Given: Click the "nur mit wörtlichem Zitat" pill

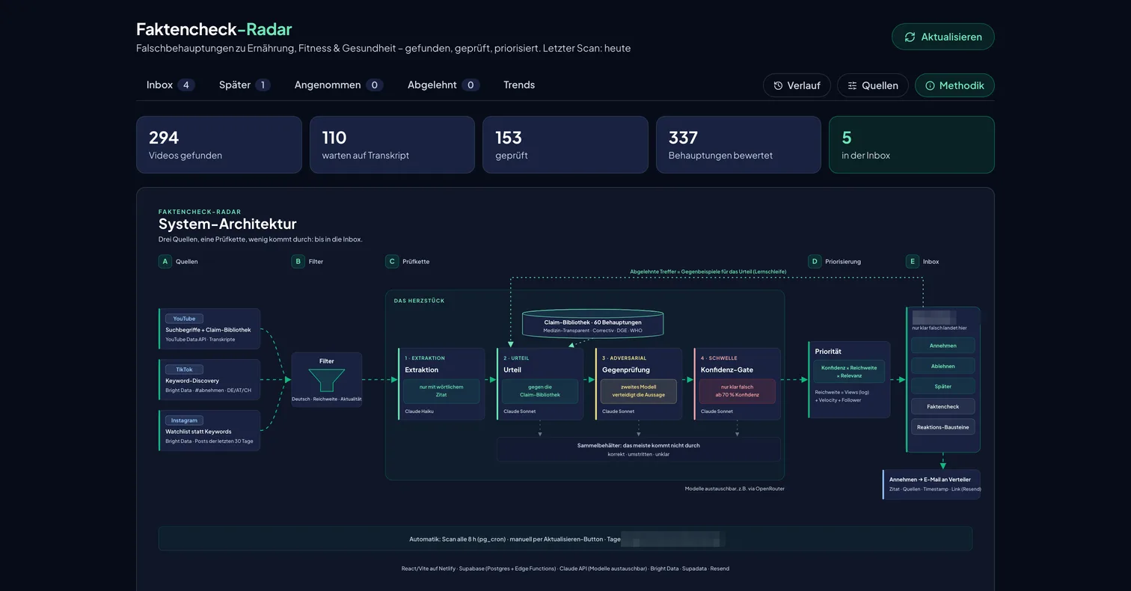Looking at the screenshot, I should pyautogui.click(x=441, y=391).
